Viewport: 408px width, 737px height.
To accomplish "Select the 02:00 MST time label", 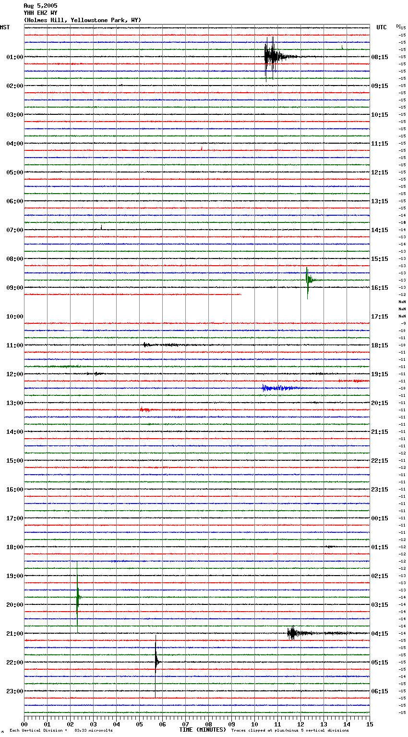I will pyautogui.click(x=15, y=86).
